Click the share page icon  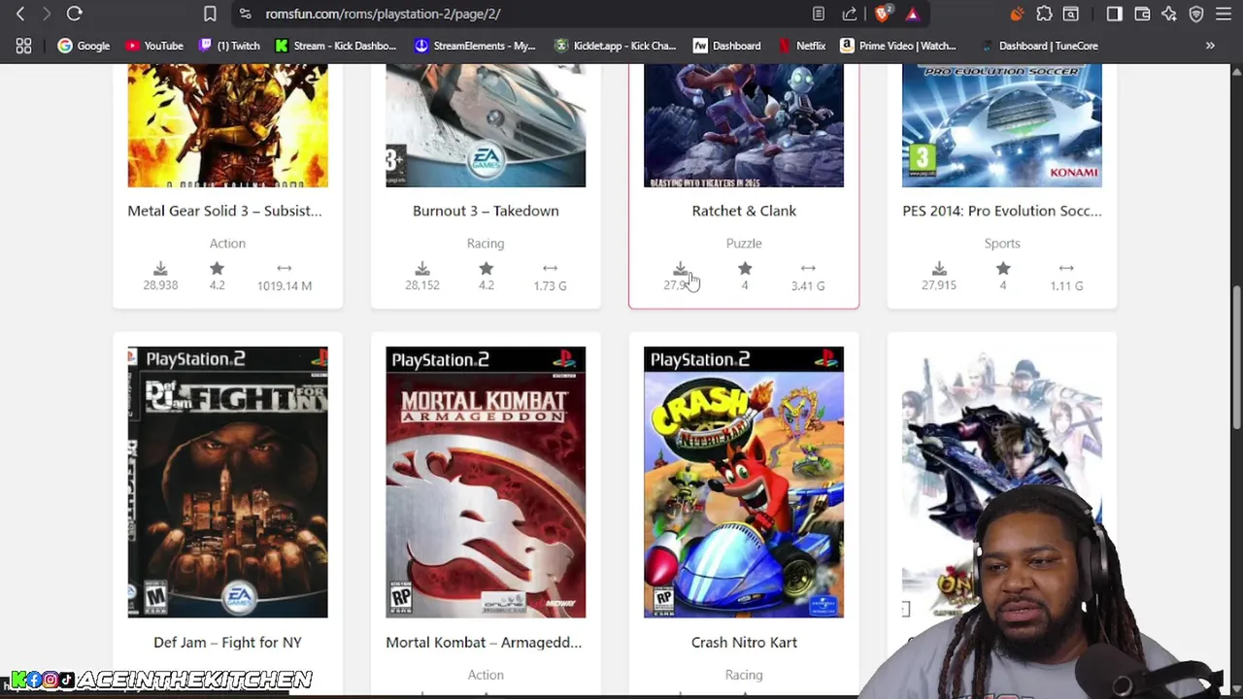point(850,14)
